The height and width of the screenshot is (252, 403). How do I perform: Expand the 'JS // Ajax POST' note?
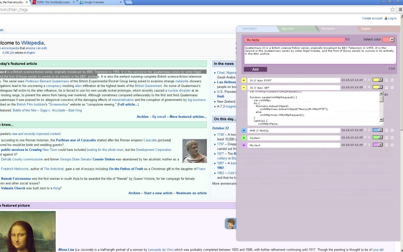244,80
